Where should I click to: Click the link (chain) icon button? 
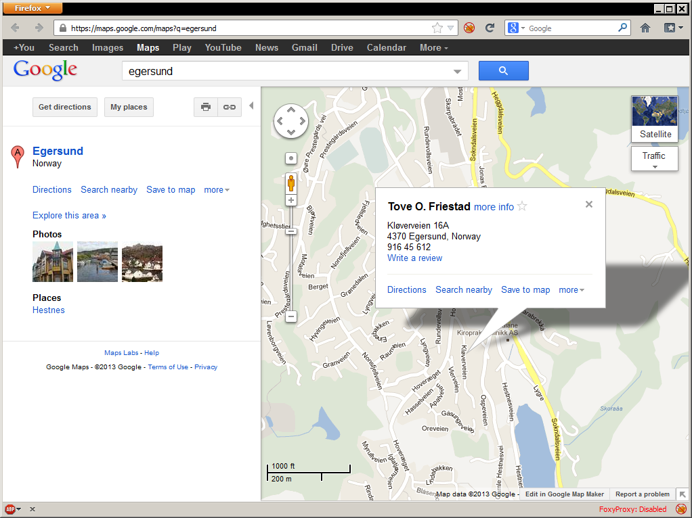click(230, 107)
